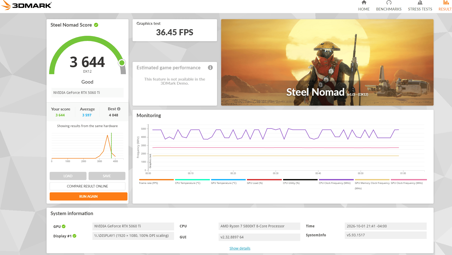Click the Steel Nomad preview image
This screenshot has width=452, height=255.
327,62
